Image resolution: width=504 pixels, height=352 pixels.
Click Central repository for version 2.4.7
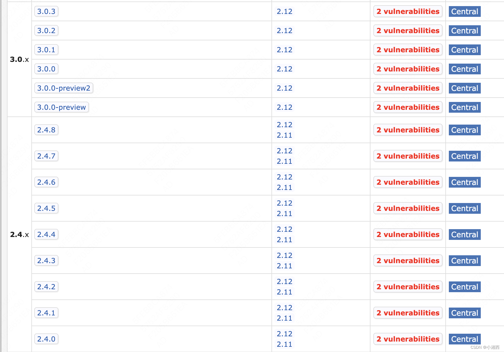(x=465, y=156)
